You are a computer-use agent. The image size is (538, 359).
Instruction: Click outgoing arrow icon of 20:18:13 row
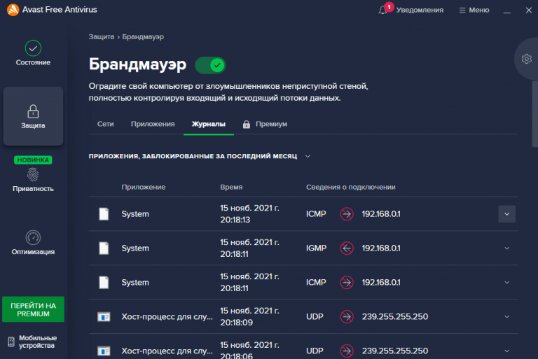point(347,214)
